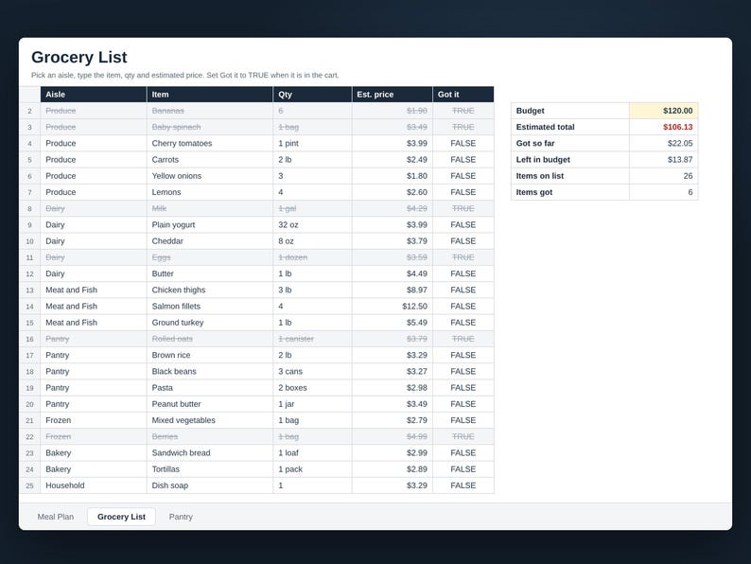
Task: Click row number 14
Action: pos(29,307)
